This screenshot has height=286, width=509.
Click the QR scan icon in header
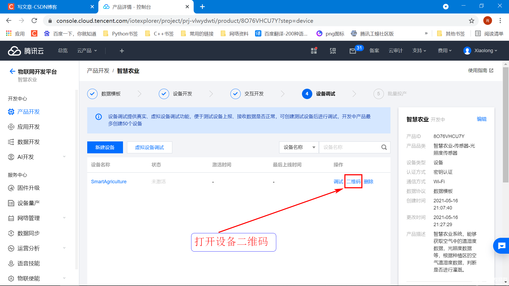(333, 51)
